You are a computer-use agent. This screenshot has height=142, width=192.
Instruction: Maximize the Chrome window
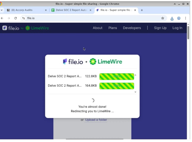pyautogui.click(x=183, y=4)
